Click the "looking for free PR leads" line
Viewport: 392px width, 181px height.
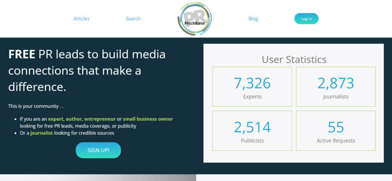[x=78, y=126]
